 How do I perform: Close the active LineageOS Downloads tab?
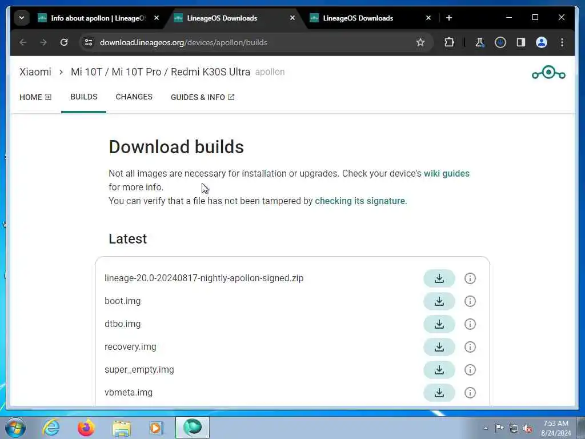tap(292, 18)
